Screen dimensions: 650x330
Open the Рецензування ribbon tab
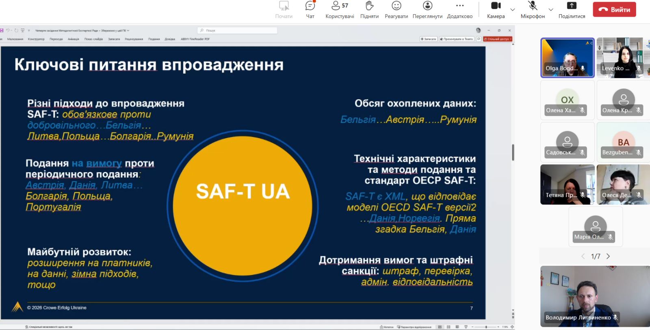pos(134,39)
